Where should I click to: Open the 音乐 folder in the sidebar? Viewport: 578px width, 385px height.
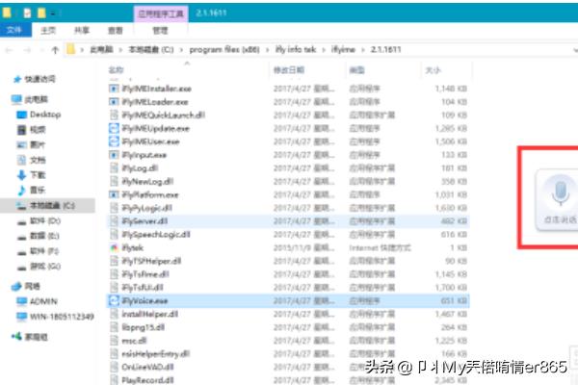tap(38, 191)
